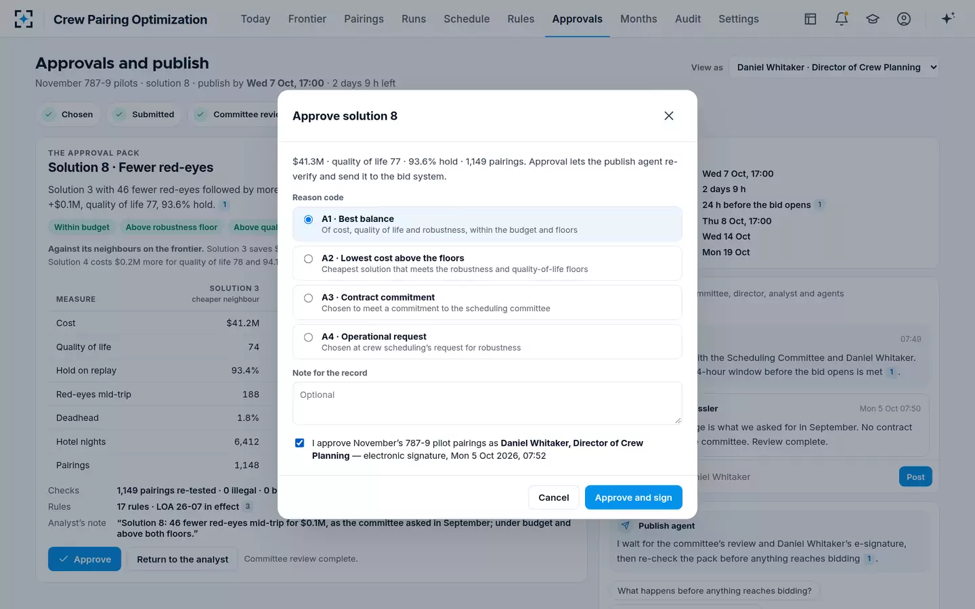The image size is (975, 609).
Task: Click the footnote 3 badge next to LOA 26-07
Action: tap(248, 506)
